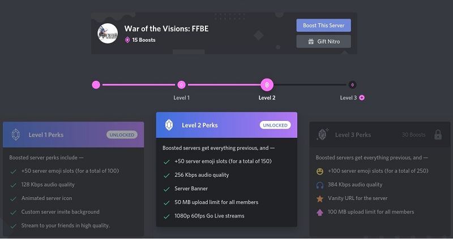Boost This Server

point(323,25)
